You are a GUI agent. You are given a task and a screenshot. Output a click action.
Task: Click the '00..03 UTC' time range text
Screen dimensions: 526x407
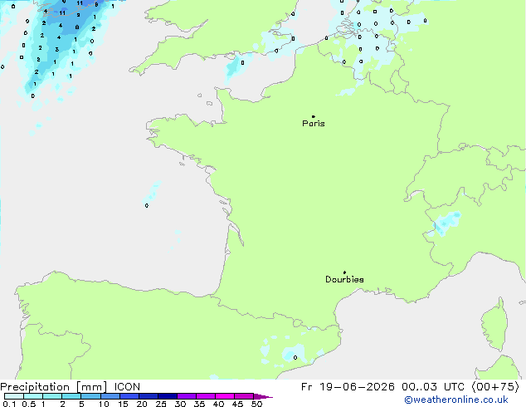click(x=433, y=387)
